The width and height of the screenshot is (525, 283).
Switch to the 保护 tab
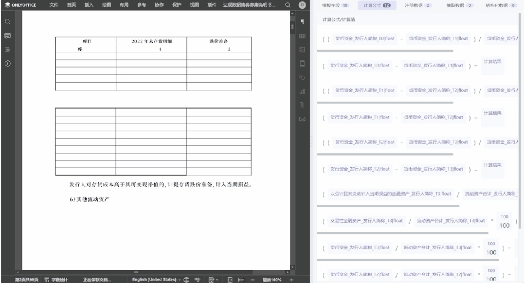click(x=177, y=5)
